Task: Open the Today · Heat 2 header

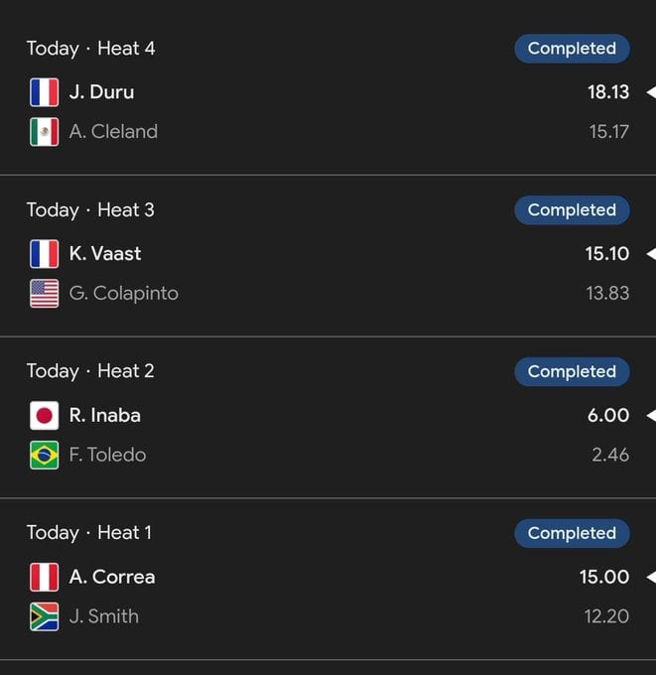Action: (x=90, y=371)
